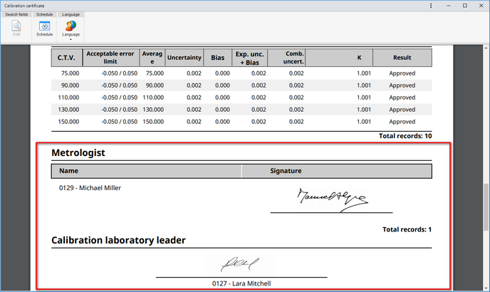Screen dimensions: 490x292
Task: Click Michael Miller's signature image
Action: click(x=333, y=200)
